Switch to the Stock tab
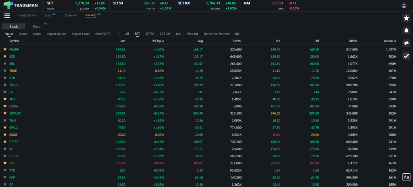The width and height of the screenshot is (413, 187). point(14,26)
